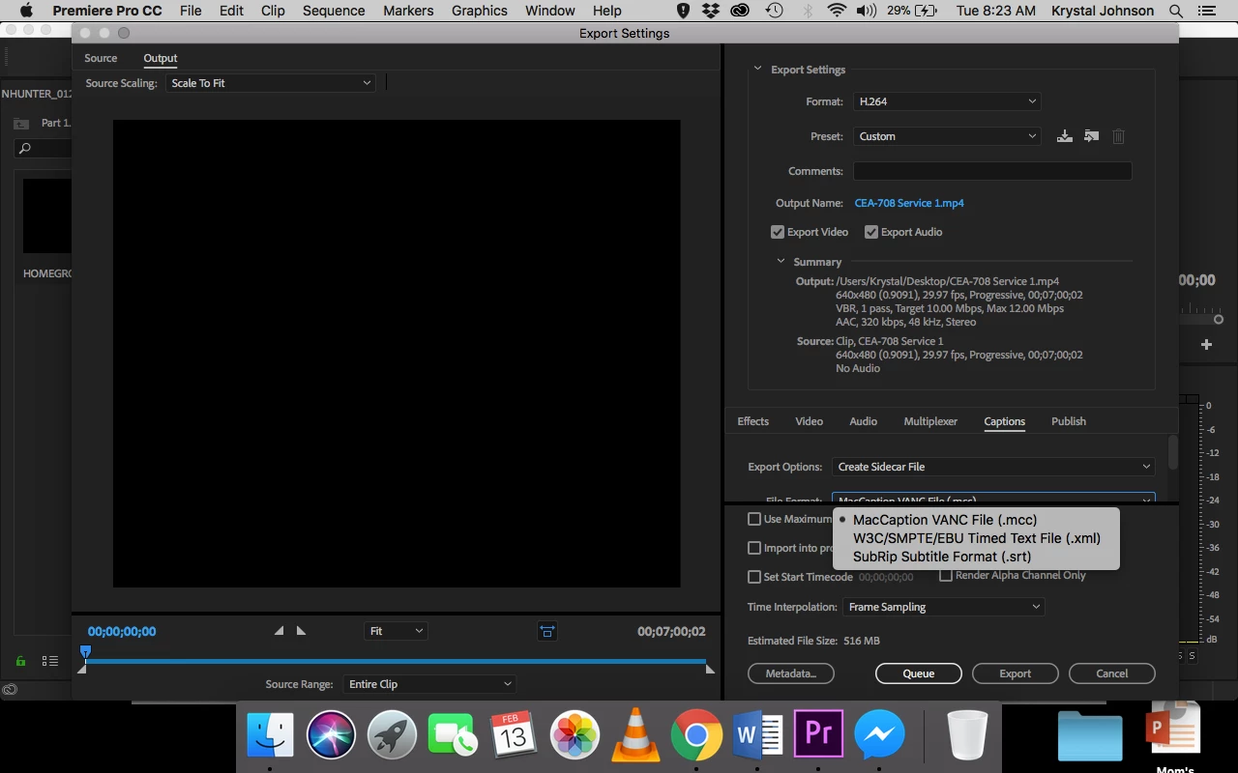Switch to the Source tab
Viewport: 1238px width, 773px height.
[x=101, y=58]
